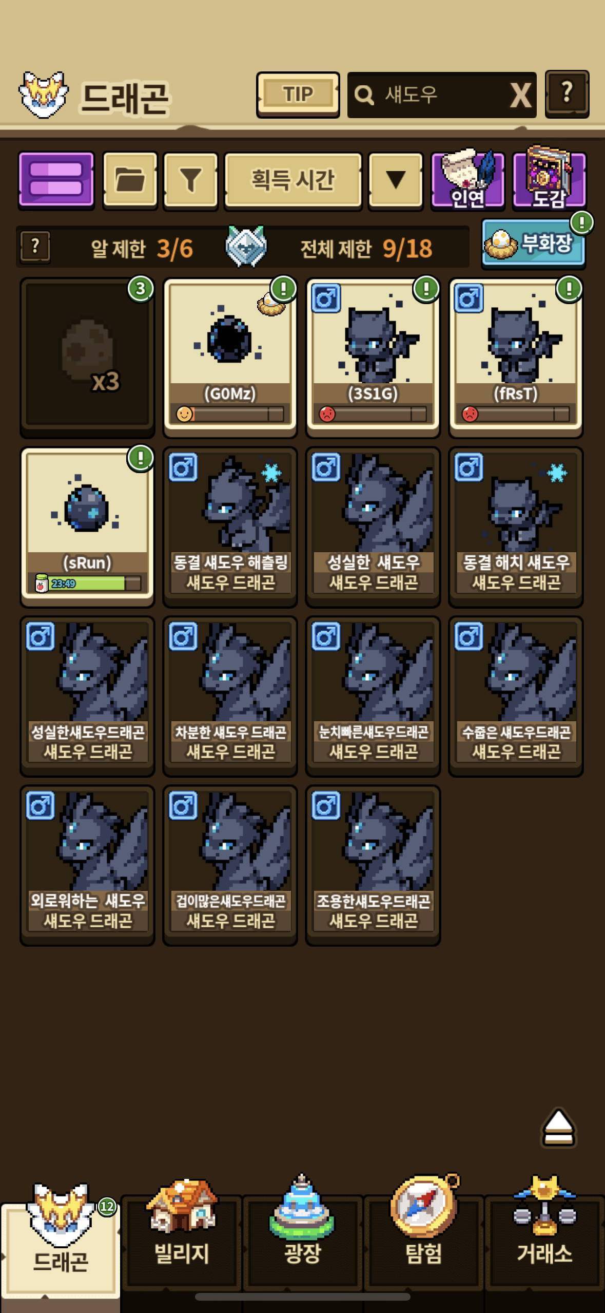Open the 거래소 tab
Viewport: 605px width, 1313px height.
(x=544, y=1243)
